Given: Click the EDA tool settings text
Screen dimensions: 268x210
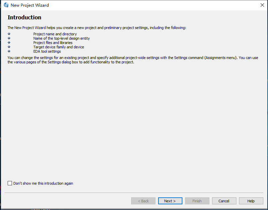Looking at the screenshot, I should coord(47,51).
